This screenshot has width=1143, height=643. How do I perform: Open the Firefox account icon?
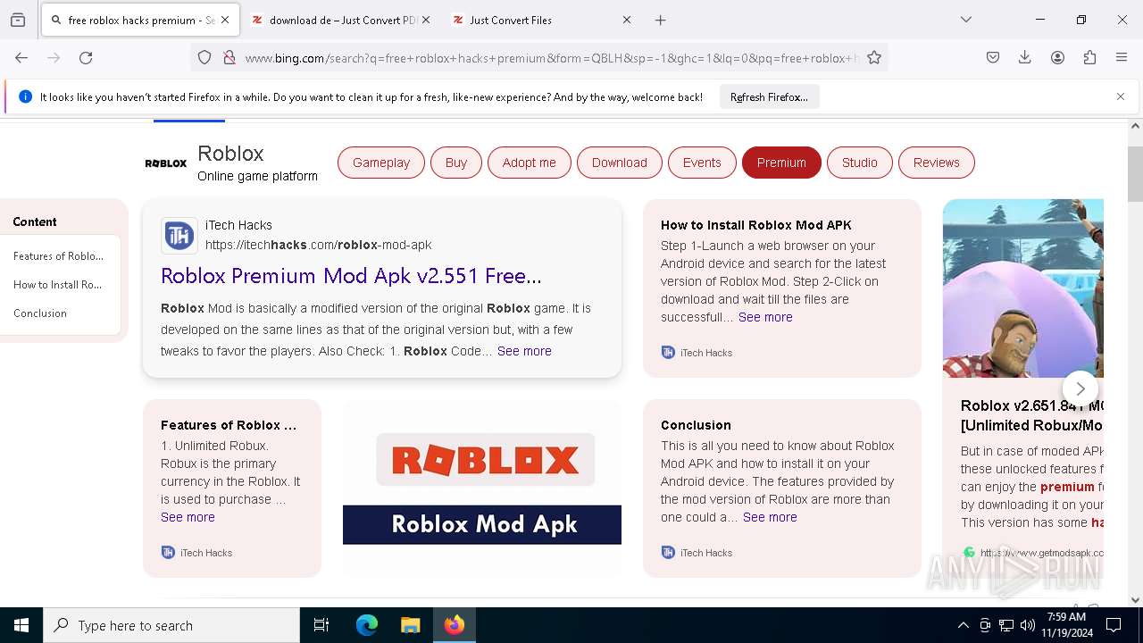coord(1057,58)
